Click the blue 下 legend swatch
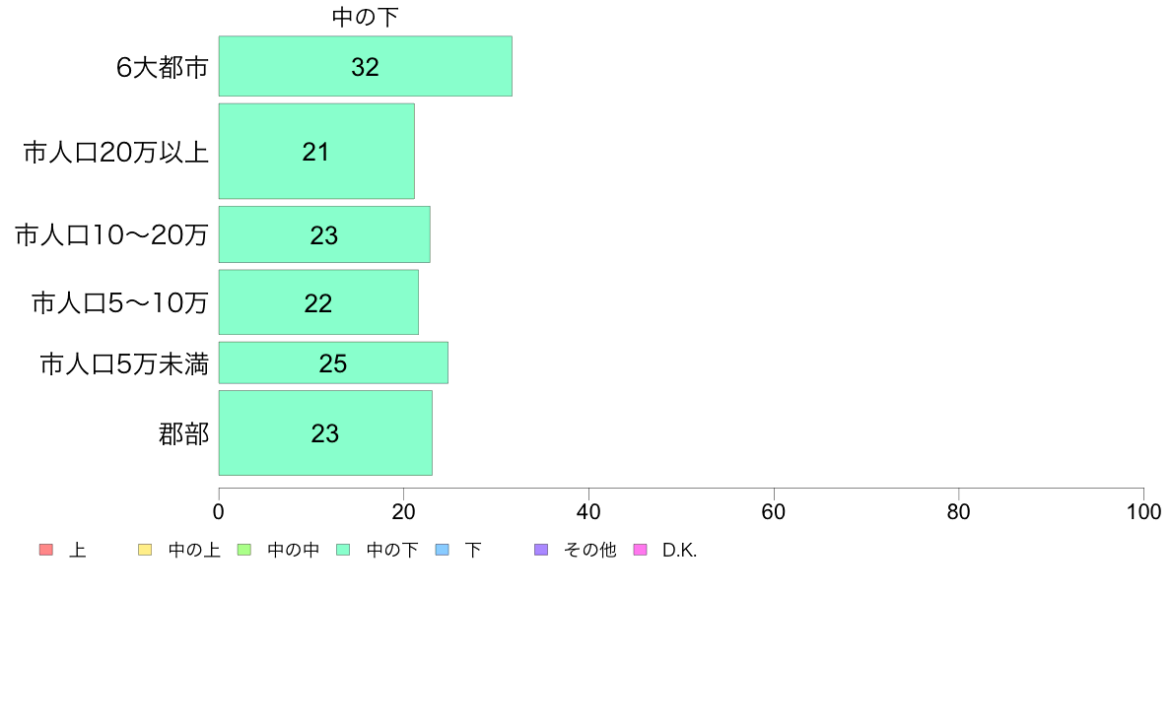The image size is (1171, 725). pos(443,551)
